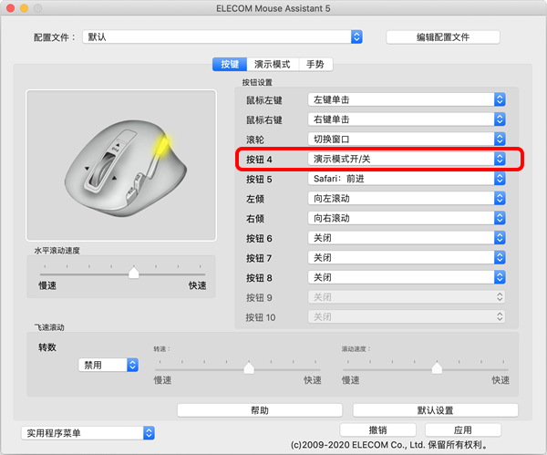Open the 左倾 function dropdown
The image size is (547, 455).
coord(407,199)
